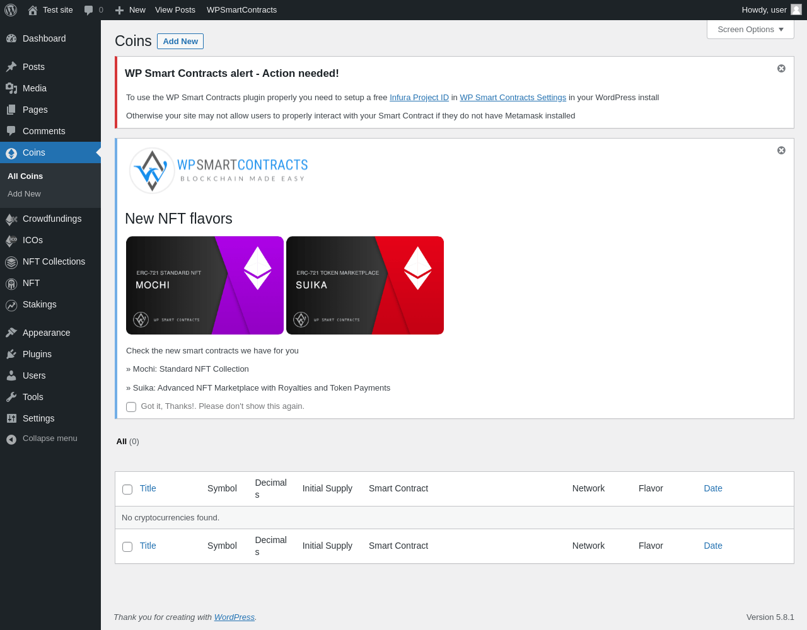Select the Media library icon
The width and height of the screenshot is (807, 630).
point(11,88)
